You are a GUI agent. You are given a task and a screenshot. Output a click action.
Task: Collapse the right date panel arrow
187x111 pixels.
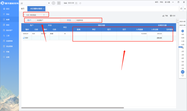click(177, 21)
